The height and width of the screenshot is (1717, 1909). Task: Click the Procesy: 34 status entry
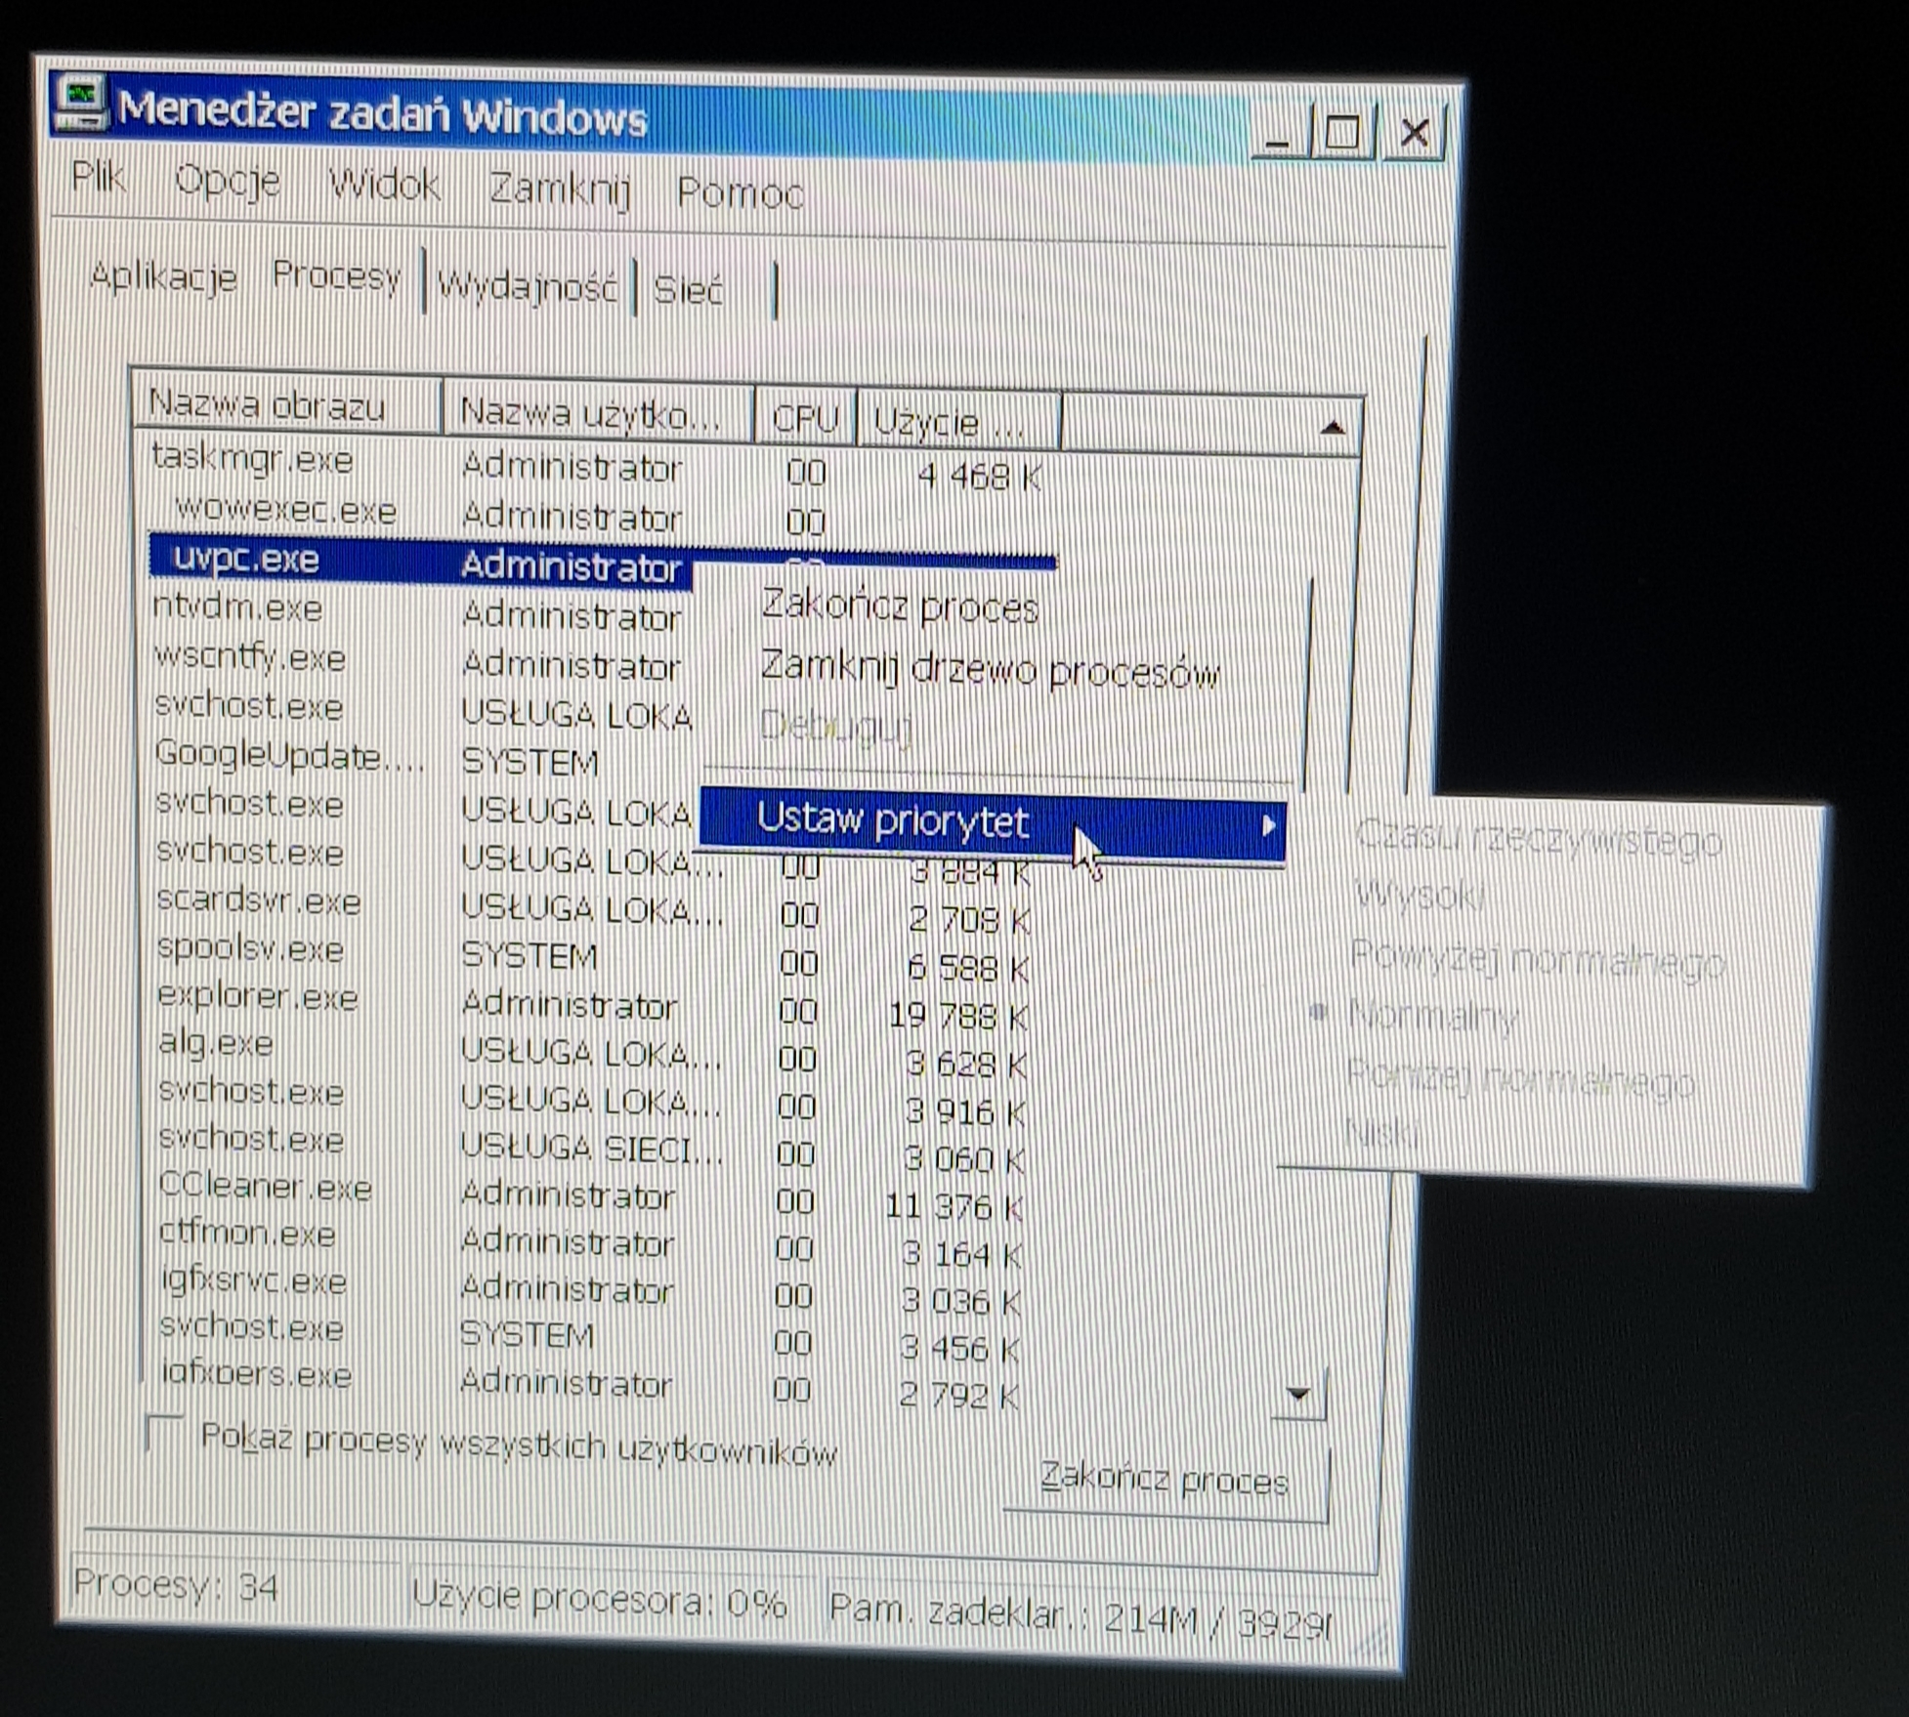(x=176, y=1584)
